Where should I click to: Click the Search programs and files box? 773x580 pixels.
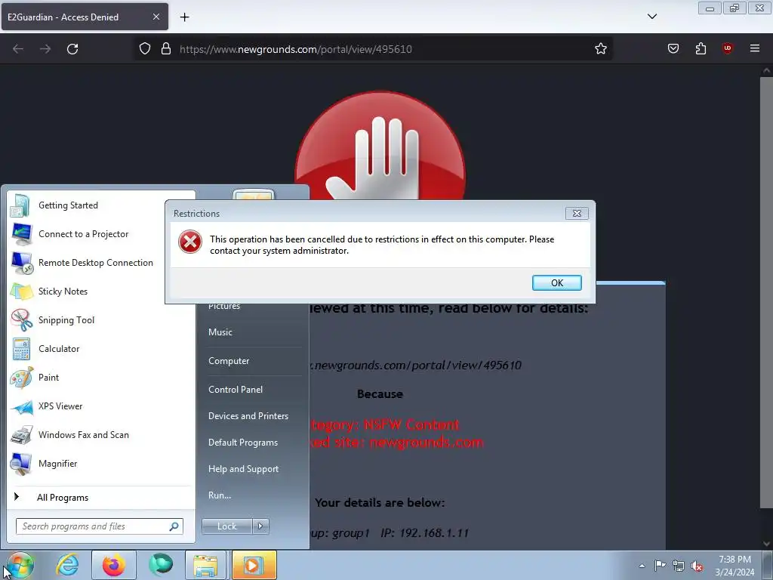(99, 526)
